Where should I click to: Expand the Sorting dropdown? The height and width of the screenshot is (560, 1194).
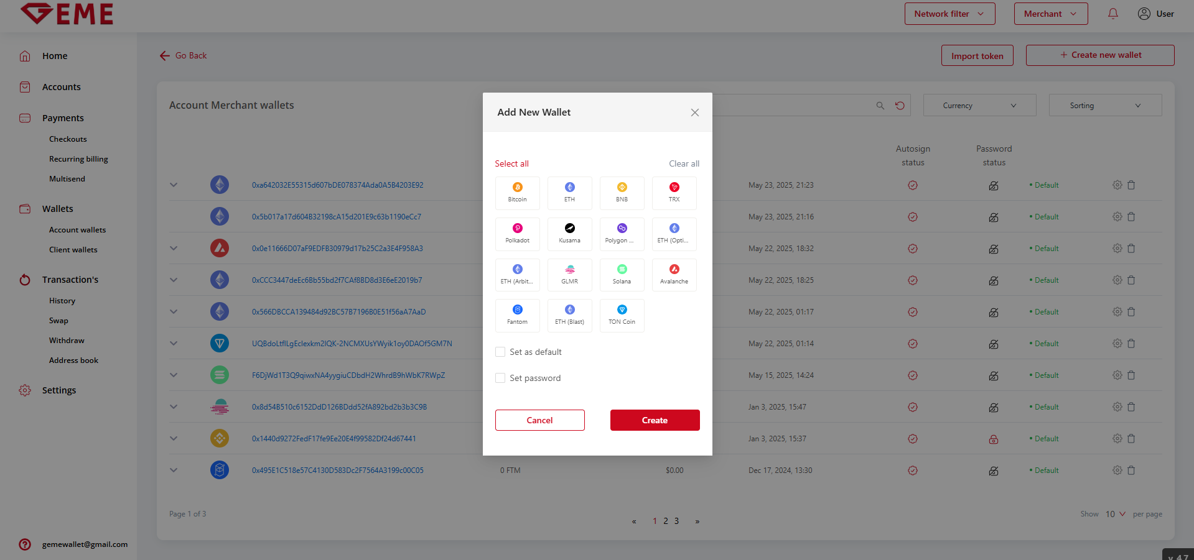pos(1105,106)
